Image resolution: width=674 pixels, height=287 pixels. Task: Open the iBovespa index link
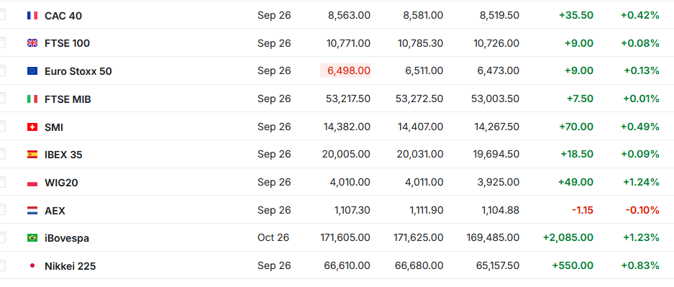(x=67, y=239)
